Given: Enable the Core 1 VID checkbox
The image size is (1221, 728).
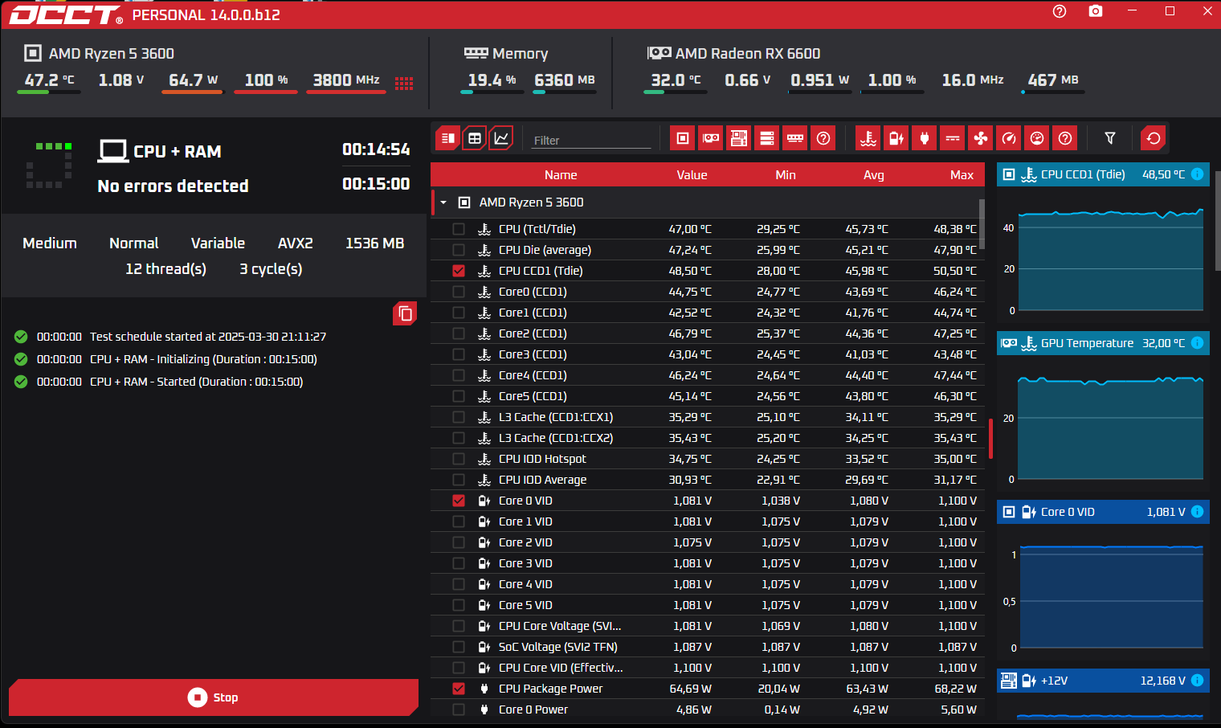Looking at the screenshot, I should point(459,521).
